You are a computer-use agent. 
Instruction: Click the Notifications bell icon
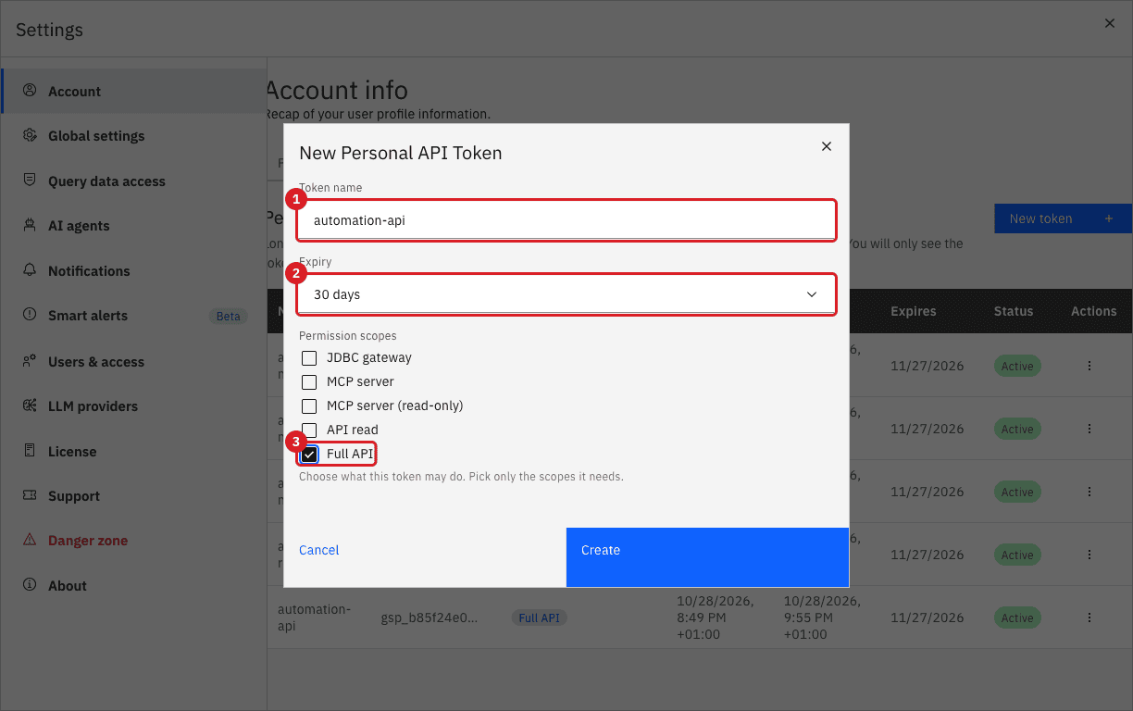[30, 270]
